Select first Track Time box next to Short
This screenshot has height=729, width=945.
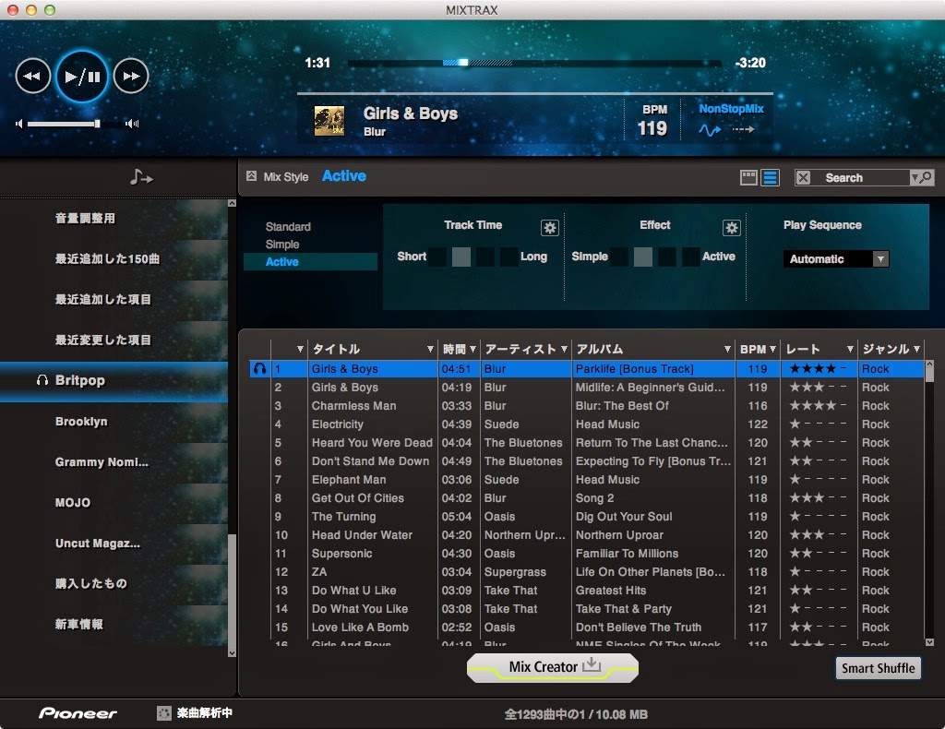[437, 257]
